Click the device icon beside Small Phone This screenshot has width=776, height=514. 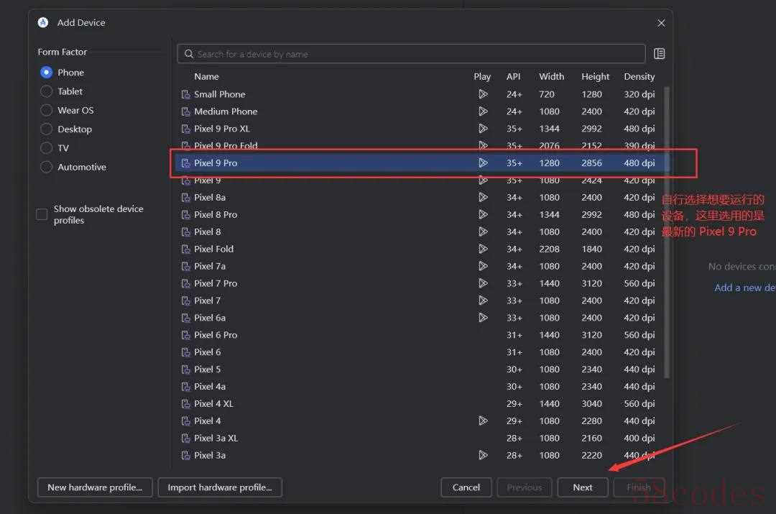[x=185, y=94]
